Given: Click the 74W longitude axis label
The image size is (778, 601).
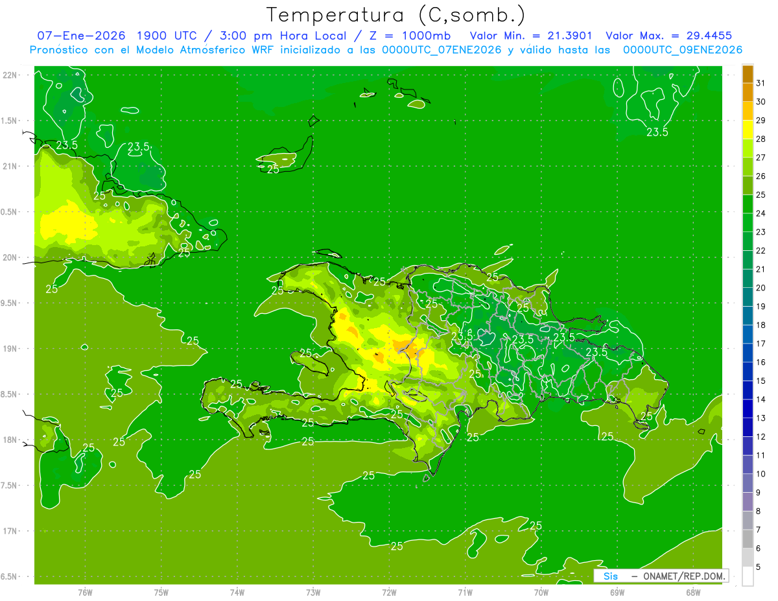Looking at the screenshot, I should click(237, 592).
